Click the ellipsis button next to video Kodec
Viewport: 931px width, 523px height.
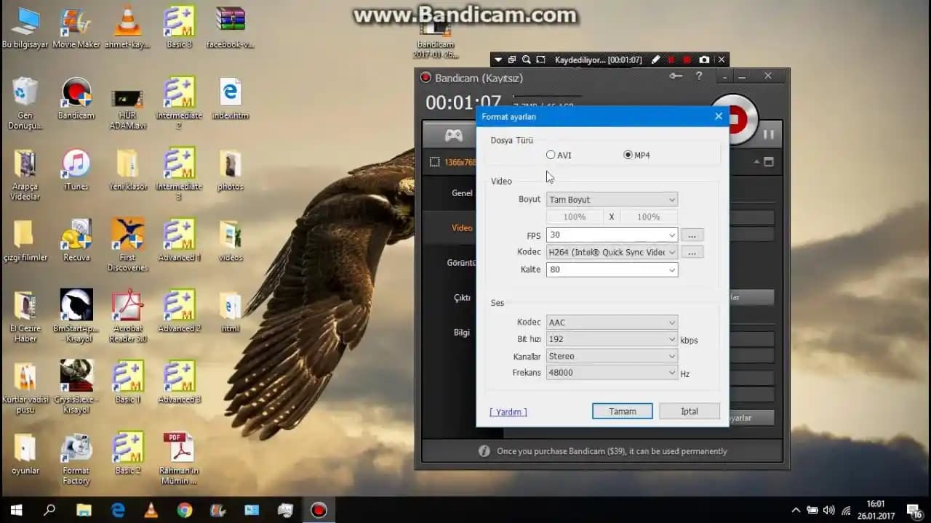692,252
